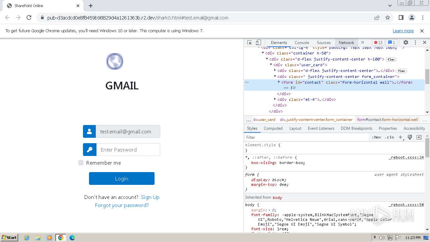Open the 13 errors counter
The height and width of the screenshot is (242, 430).
pyautogui.click(x=378, y=42)
